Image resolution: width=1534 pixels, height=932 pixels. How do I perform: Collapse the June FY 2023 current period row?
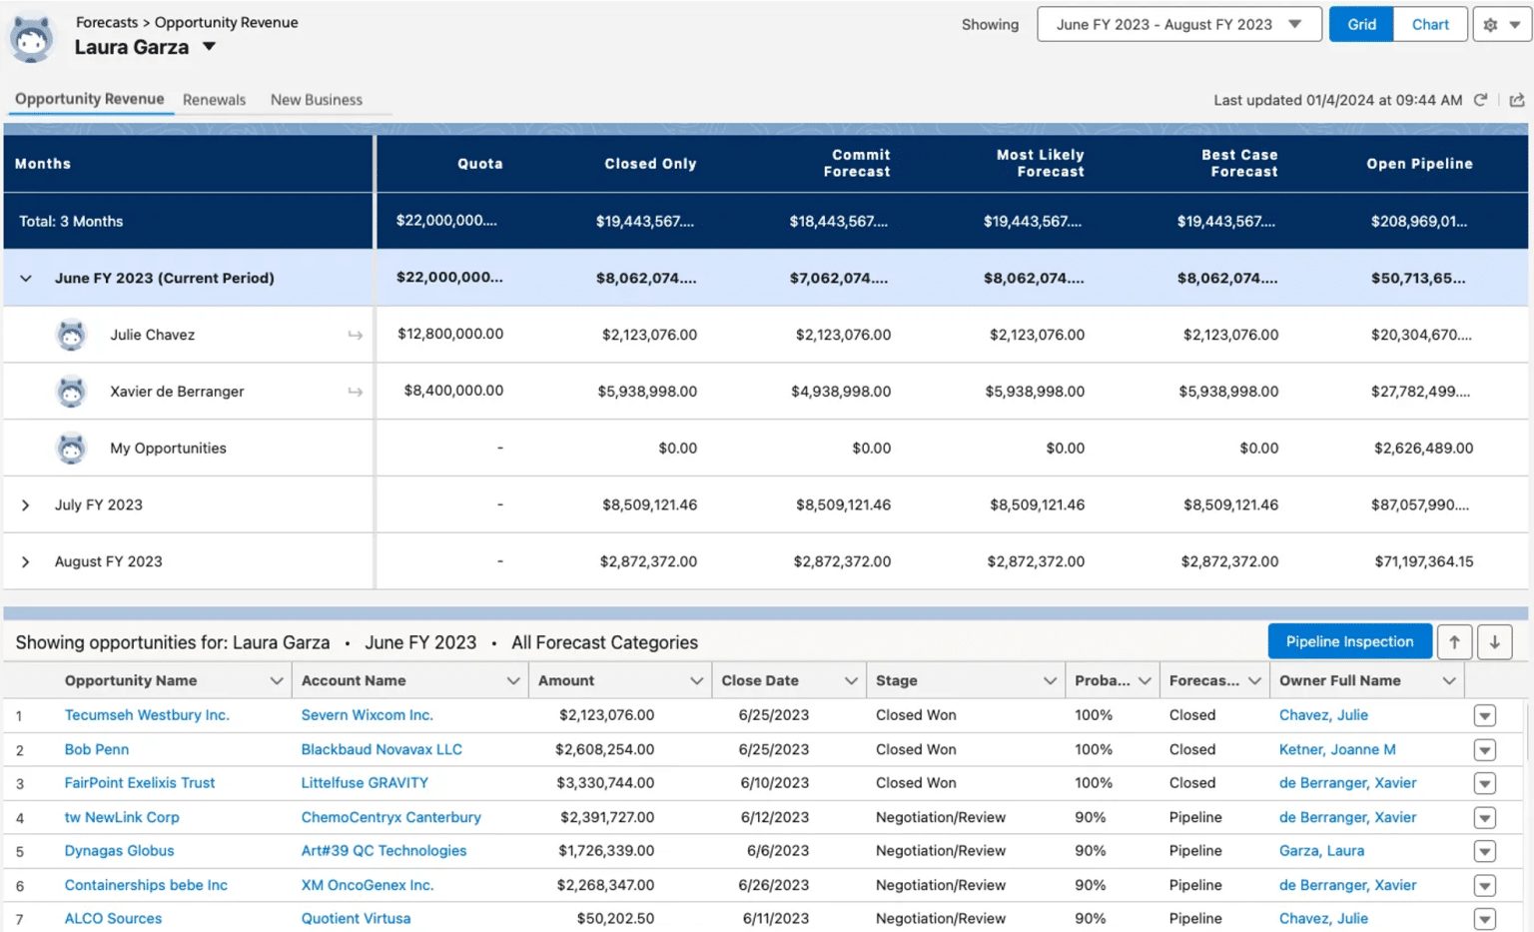tap(25, 278)
